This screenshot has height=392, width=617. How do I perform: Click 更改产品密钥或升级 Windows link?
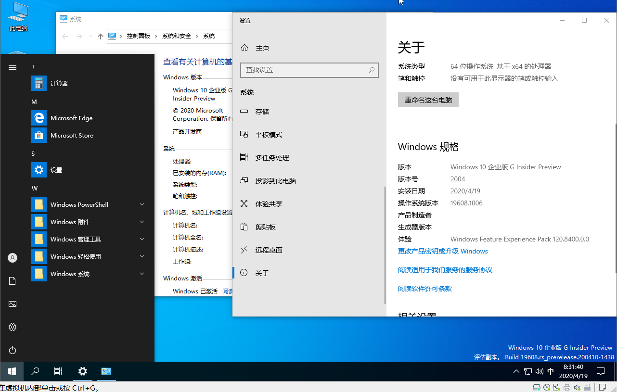coord(443,251)
